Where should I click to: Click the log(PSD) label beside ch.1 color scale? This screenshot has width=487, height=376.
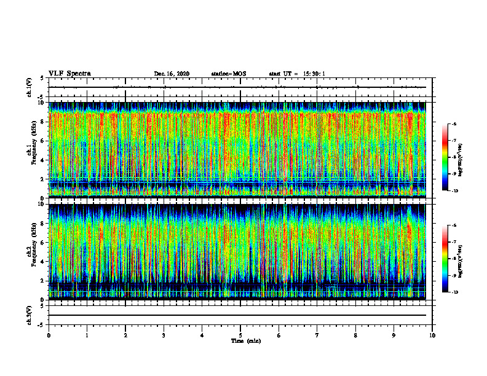click(x=461, y=160)
